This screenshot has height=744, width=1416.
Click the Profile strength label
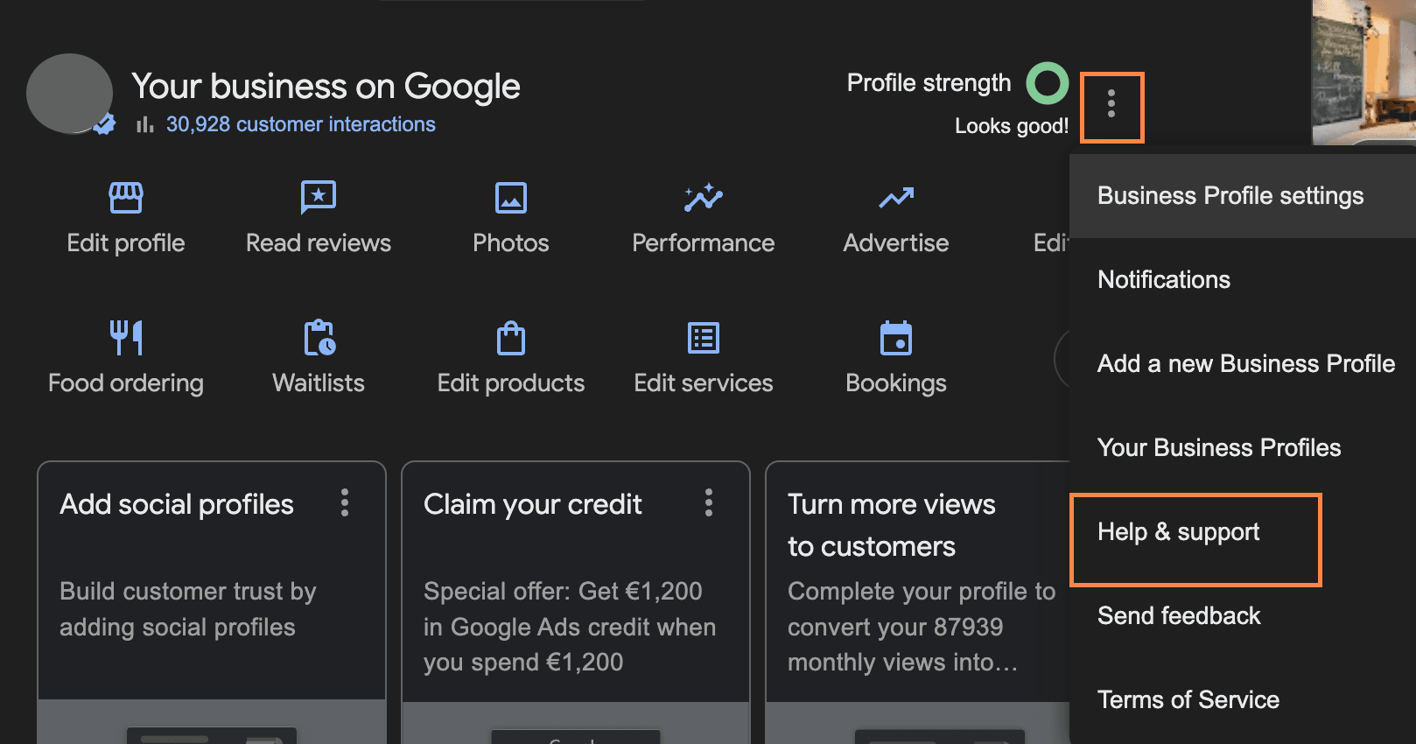click(929, 83)
